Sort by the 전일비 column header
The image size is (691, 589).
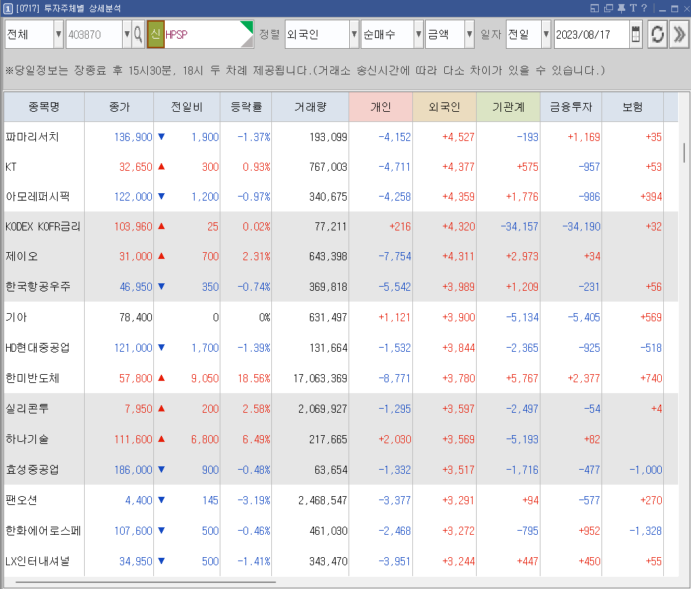click(187, 106)
